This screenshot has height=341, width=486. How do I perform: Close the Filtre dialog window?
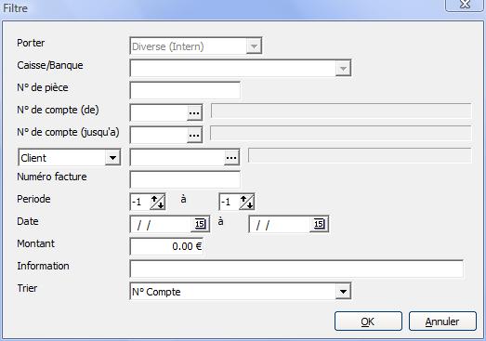(464, 5)
